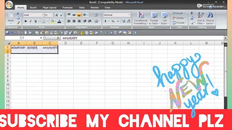Click the Delete cells button

pyautogui.click(x=179, y=18)
